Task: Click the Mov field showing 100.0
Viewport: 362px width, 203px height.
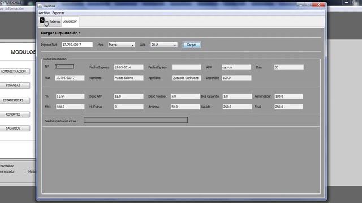Action: pyautogui.click(x=70, y=107)
